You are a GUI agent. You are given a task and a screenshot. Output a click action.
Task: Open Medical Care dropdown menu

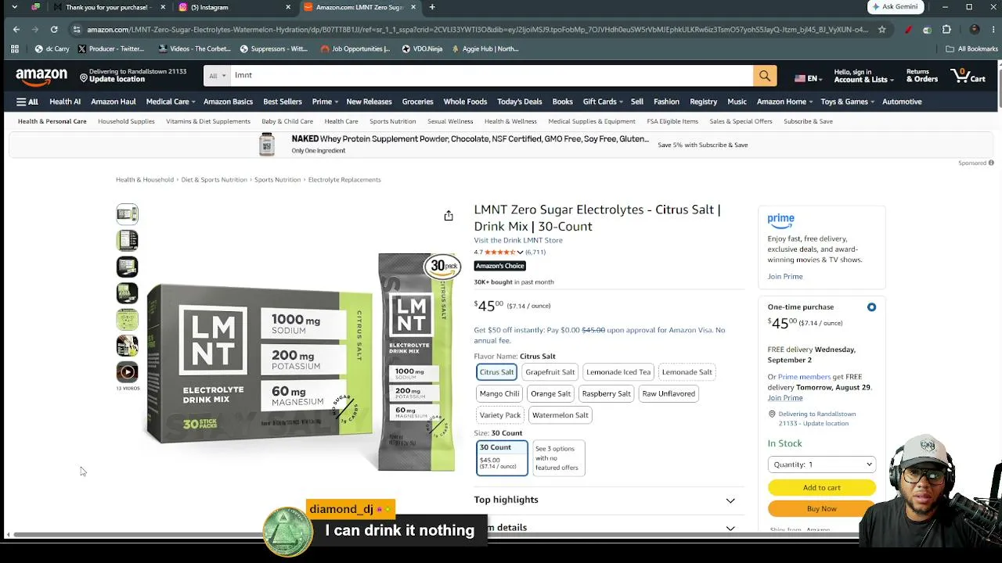coord(170,102)
